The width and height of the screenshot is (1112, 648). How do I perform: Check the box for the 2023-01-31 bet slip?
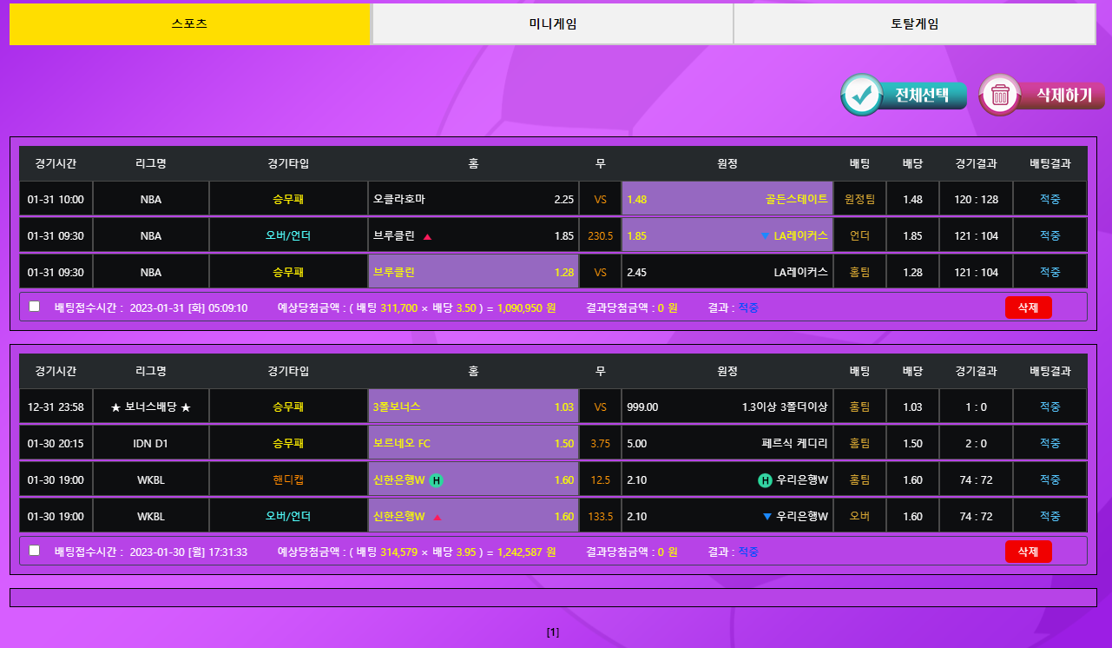pos(34,307)
